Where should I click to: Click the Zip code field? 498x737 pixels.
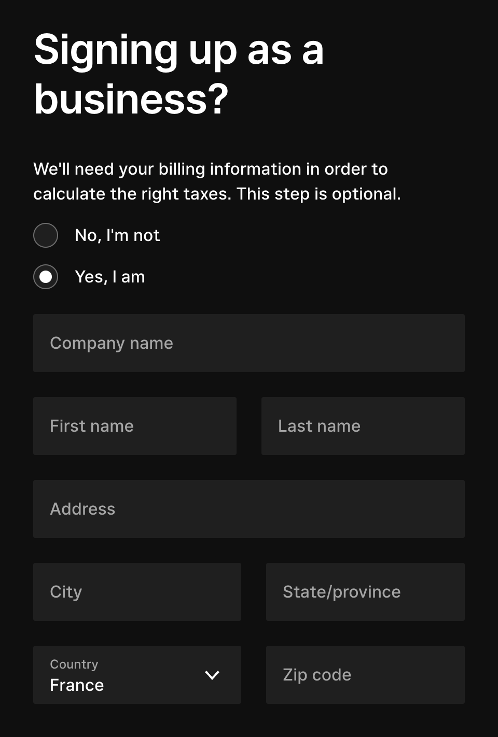(365, 675)
